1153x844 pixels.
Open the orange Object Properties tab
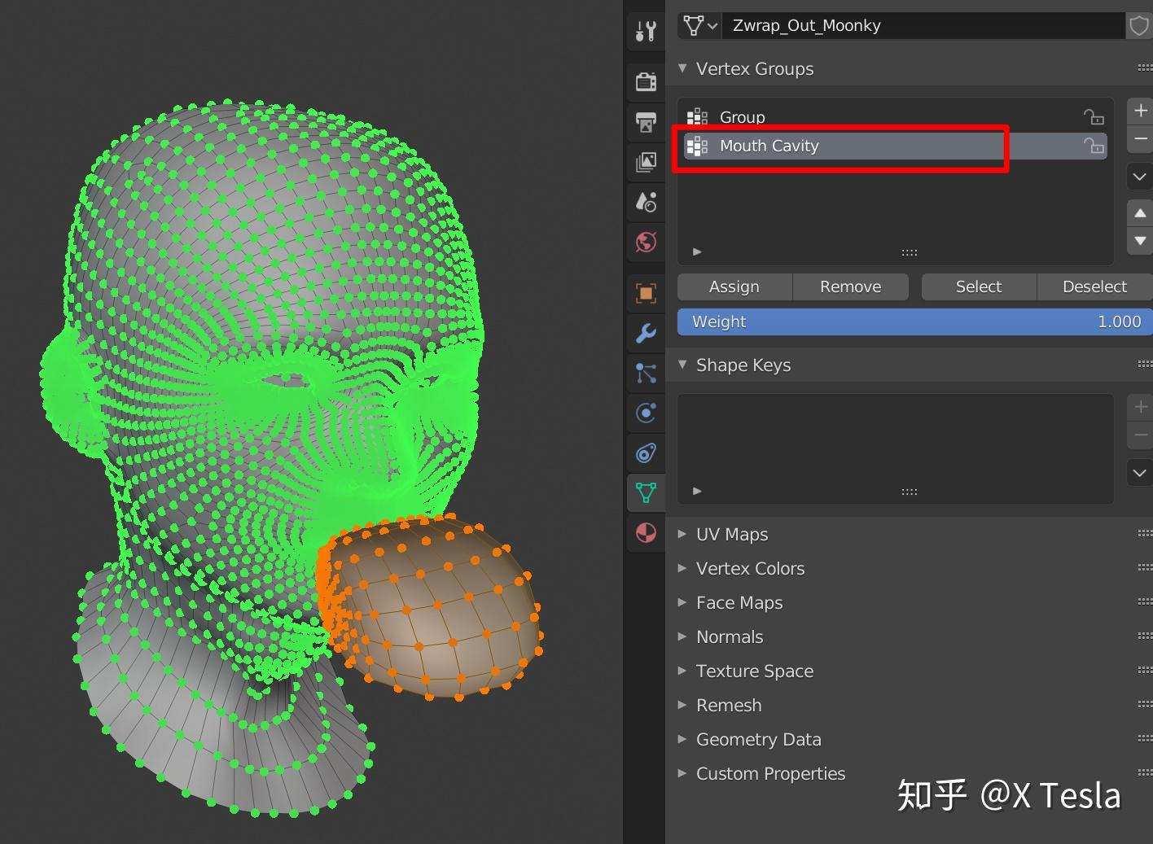tap(646, 292)
